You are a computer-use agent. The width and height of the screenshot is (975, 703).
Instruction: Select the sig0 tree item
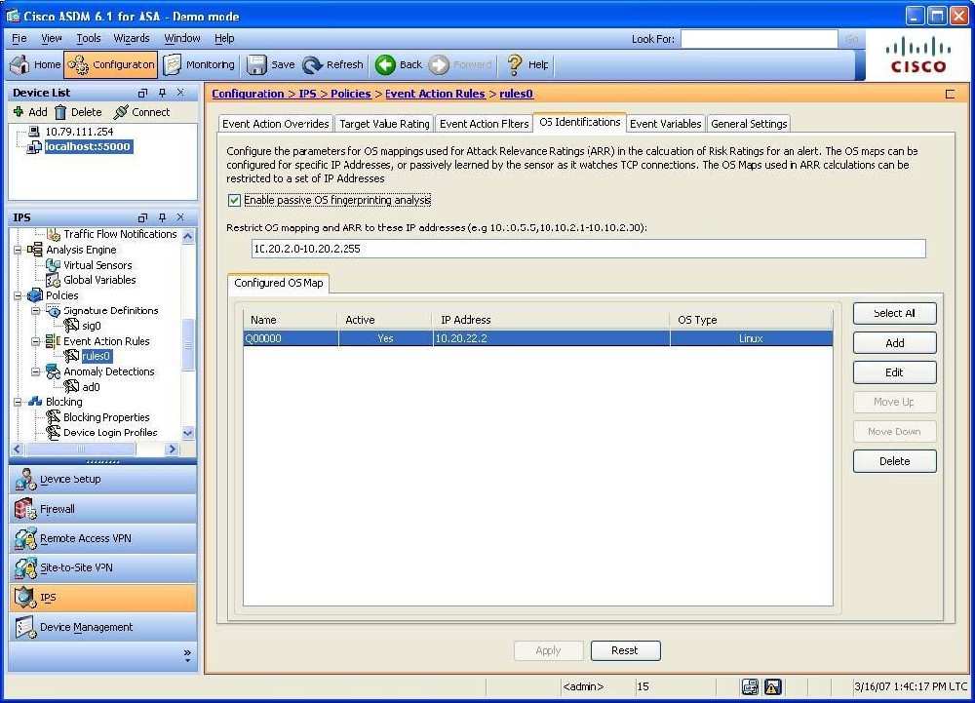coord(91,326)
